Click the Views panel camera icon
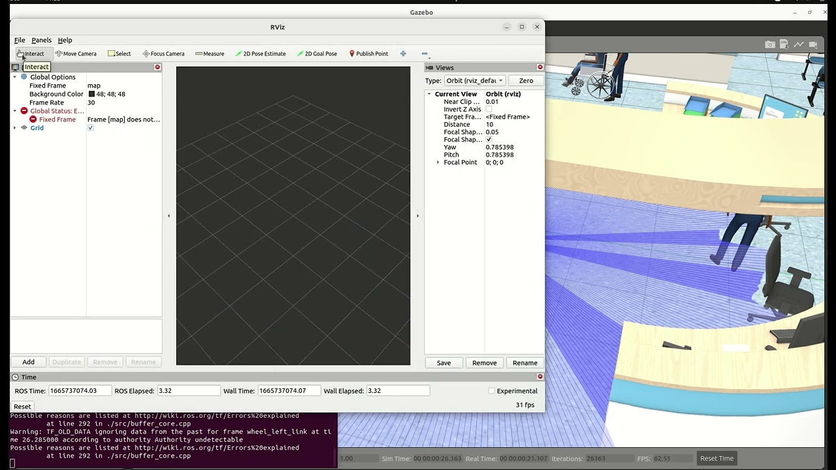Viewport: 836px width, 470px height. point(430,67)
